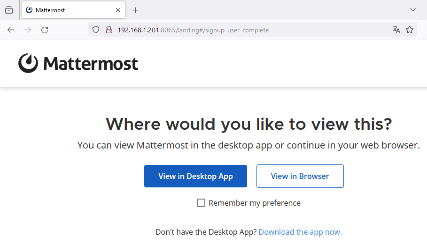Close the Mattermost browser tab
The height and width of the screenshot is (245, 427).
[x=118, y=10]
